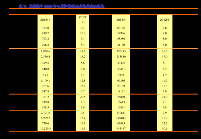Click on 20.5
Screen dimensions: 201x139
click(x=83, y=97)
